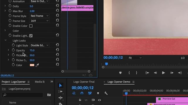Open Project panel hamburger menu
Image resolution: width=188 pixels, height=105 pixels.
point(28,82)
